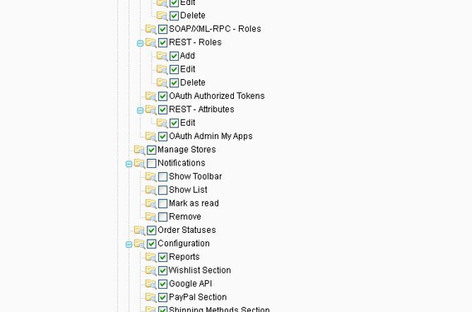Check the Show List checkbox

[x=162, y=191]
